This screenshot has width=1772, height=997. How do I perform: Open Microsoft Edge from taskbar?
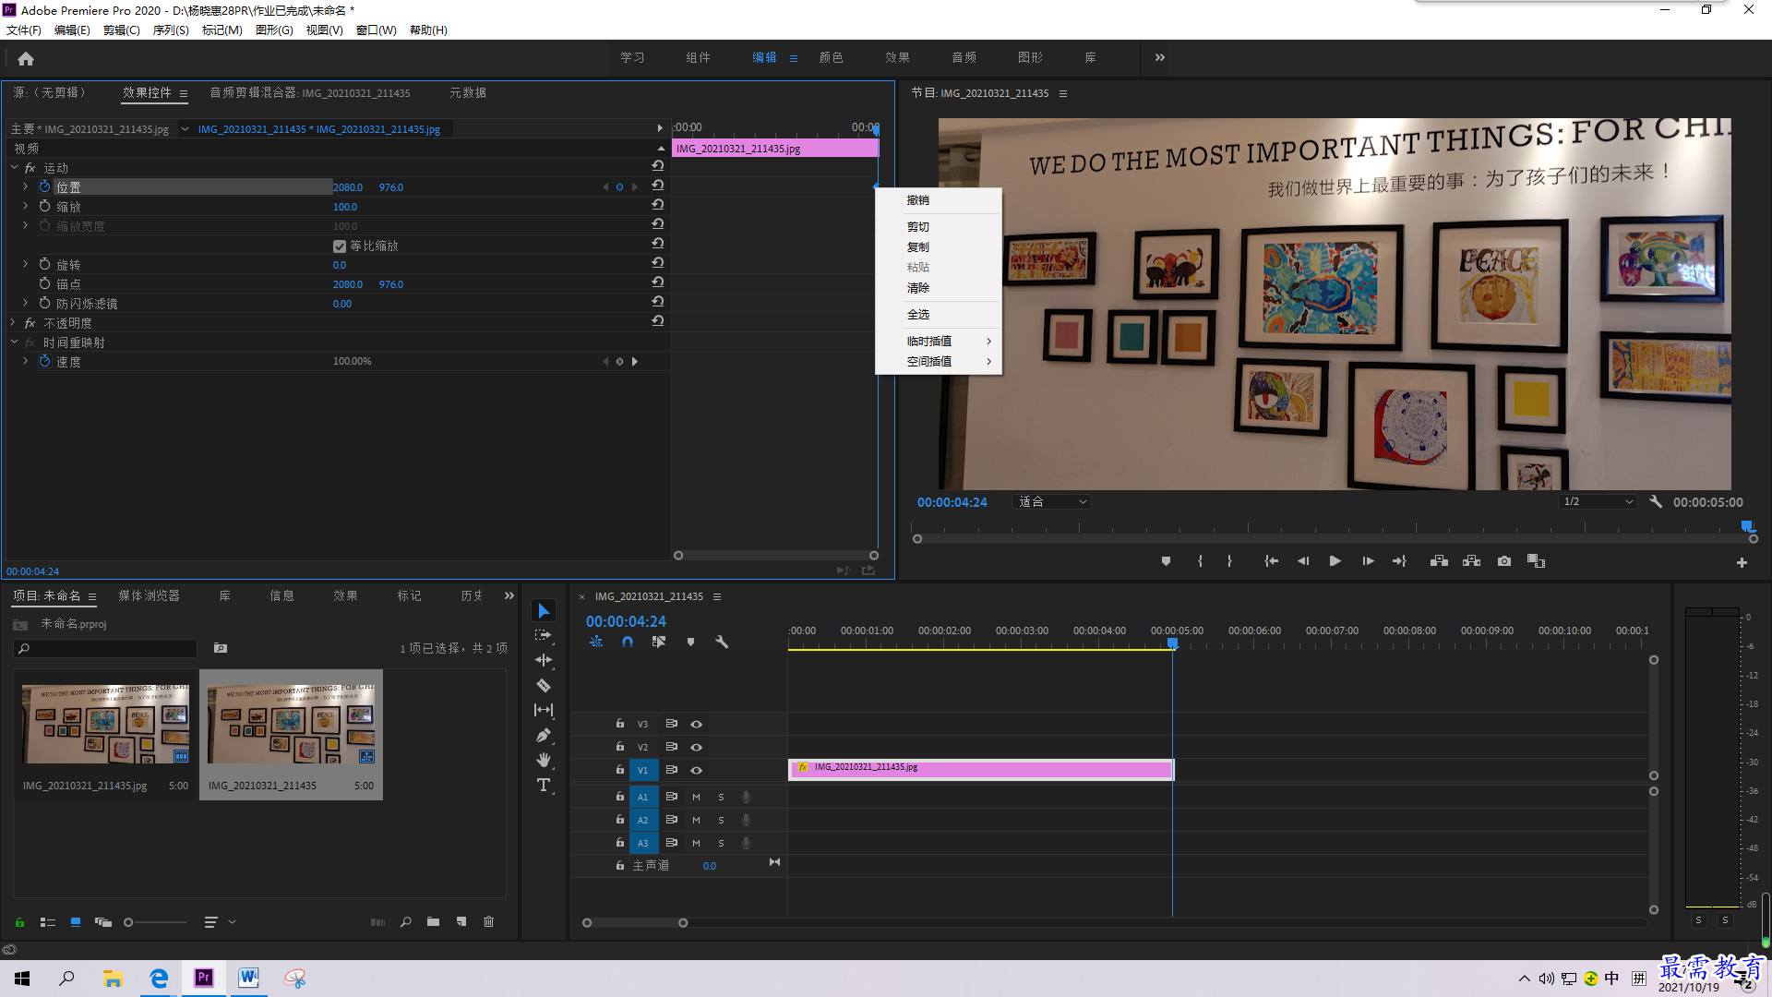pos(159,978)
